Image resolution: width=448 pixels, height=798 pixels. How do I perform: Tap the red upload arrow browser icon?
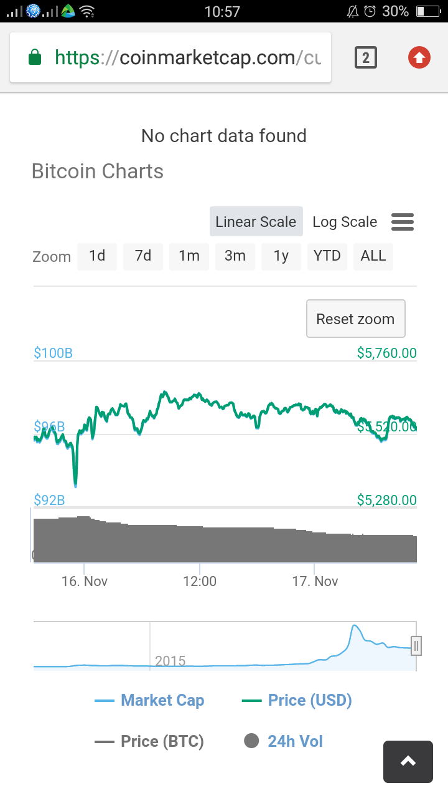pos(419,58)
